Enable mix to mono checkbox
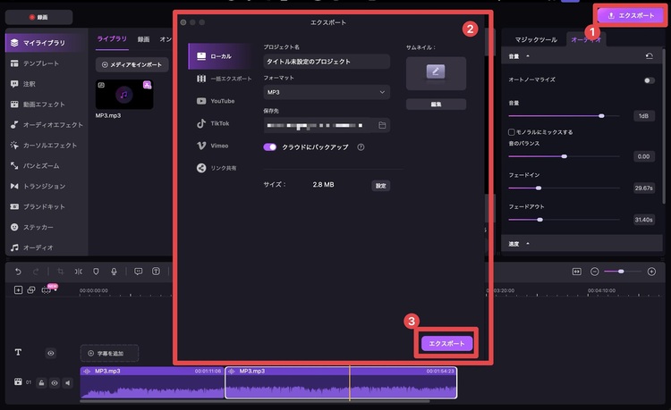 point(511,132)
